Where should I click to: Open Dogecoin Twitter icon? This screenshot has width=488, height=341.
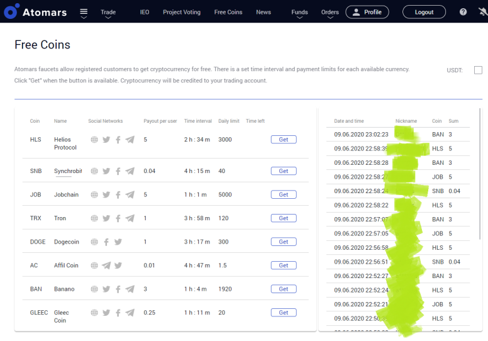pos(118,242)
